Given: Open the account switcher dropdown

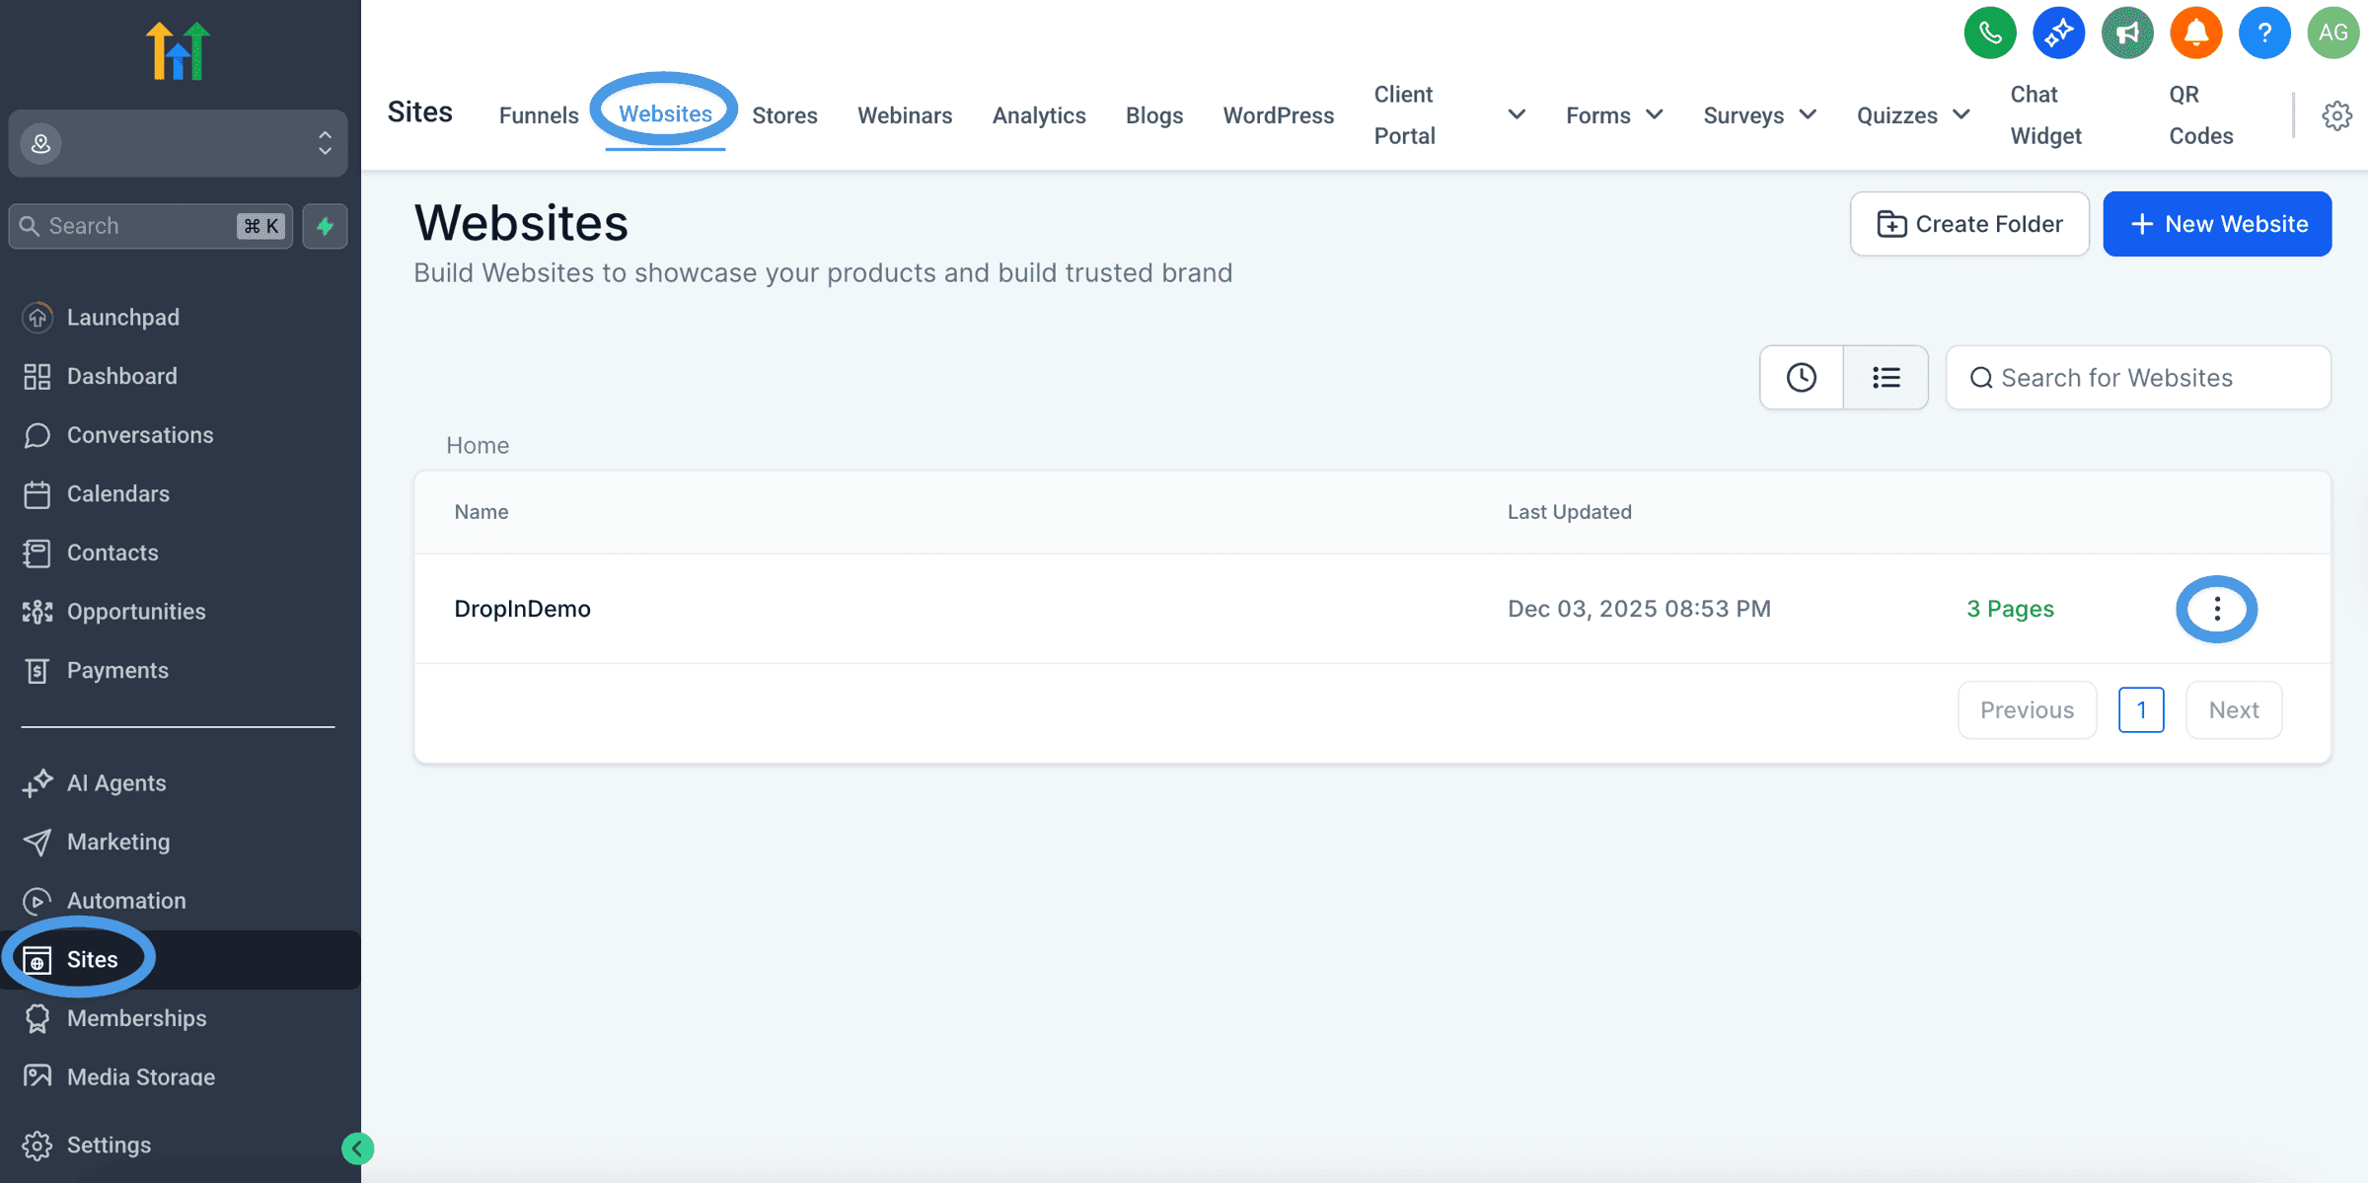Looking at the screenshot, I should (178, 144).
